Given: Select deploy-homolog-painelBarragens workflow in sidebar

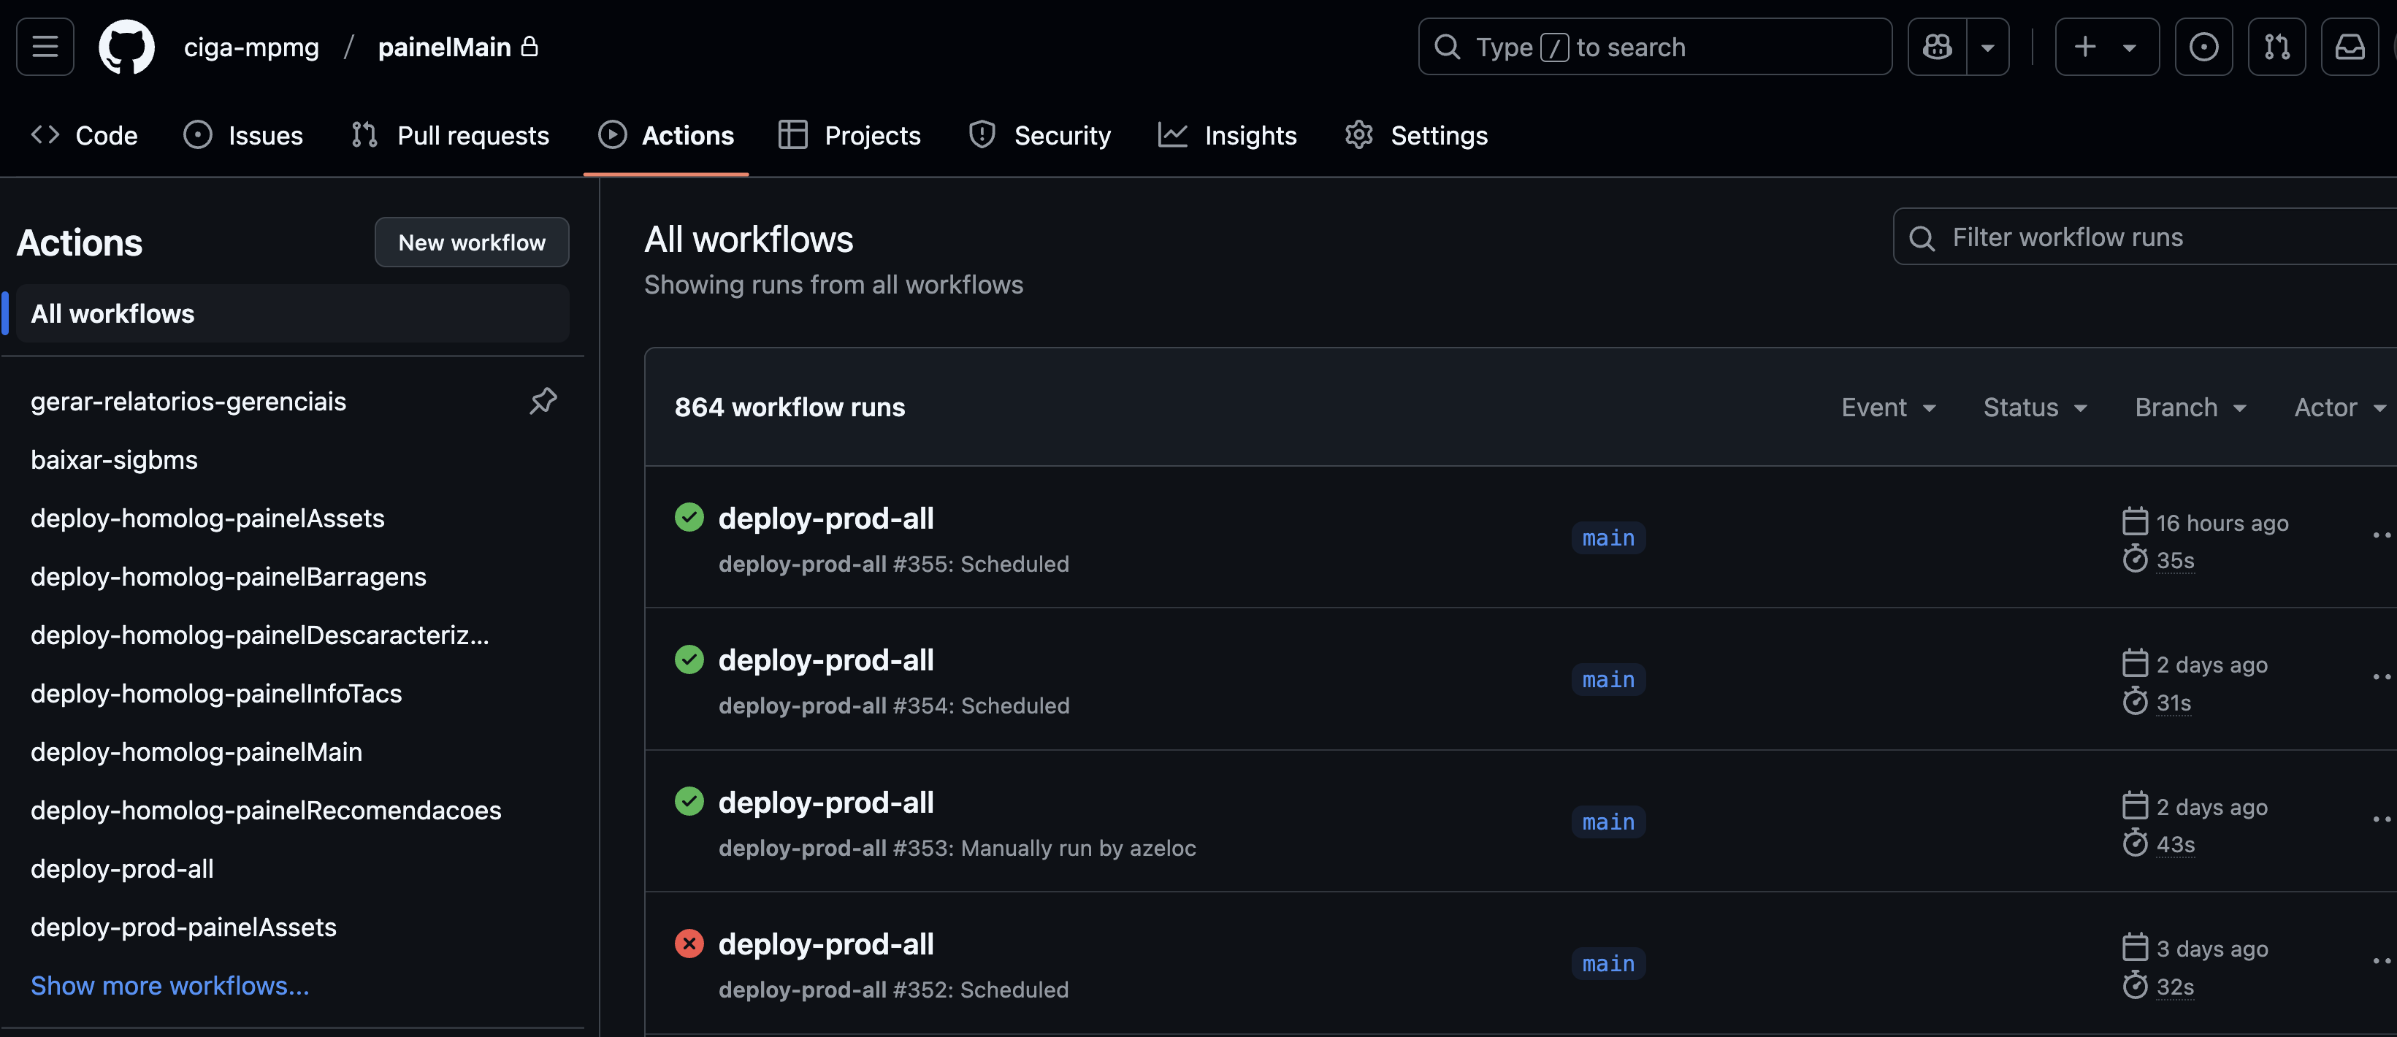Looking at the screenshot, I should click(x=228, y=577).
